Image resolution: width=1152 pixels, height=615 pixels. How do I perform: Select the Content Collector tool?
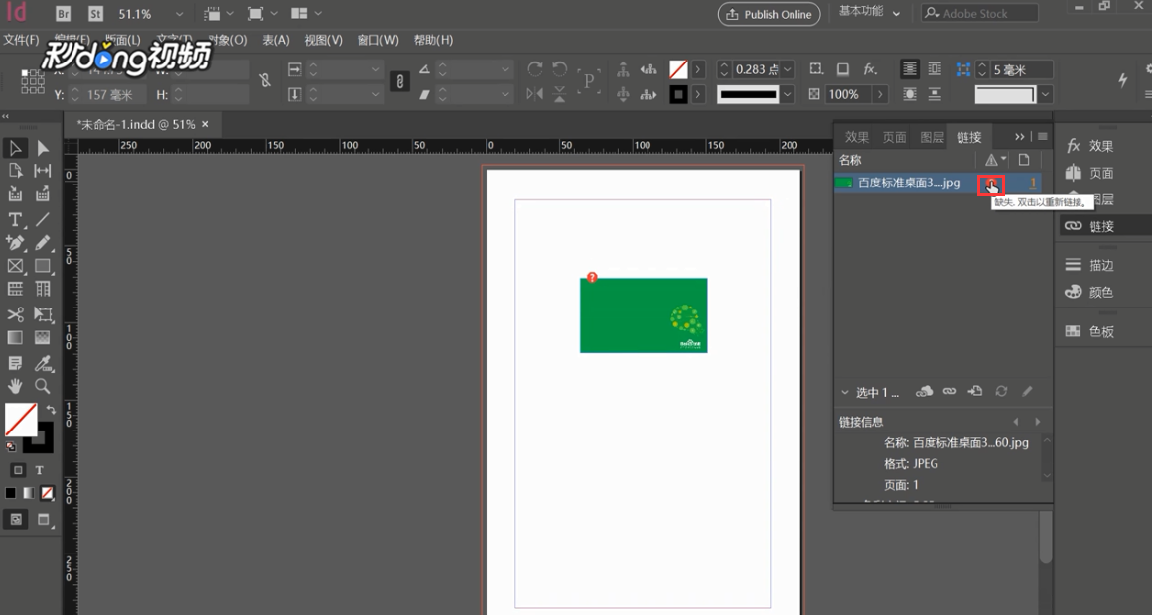[15, 194]
